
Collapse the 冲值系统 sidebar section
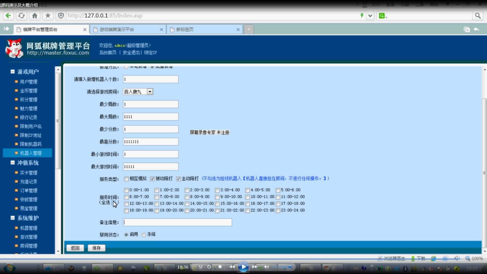pyautogui.click(x=13, y=163)
